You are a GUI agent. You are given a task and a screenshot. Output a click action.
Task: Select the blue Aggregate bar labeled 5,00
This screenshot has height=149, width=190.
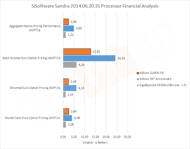point(68,28)
